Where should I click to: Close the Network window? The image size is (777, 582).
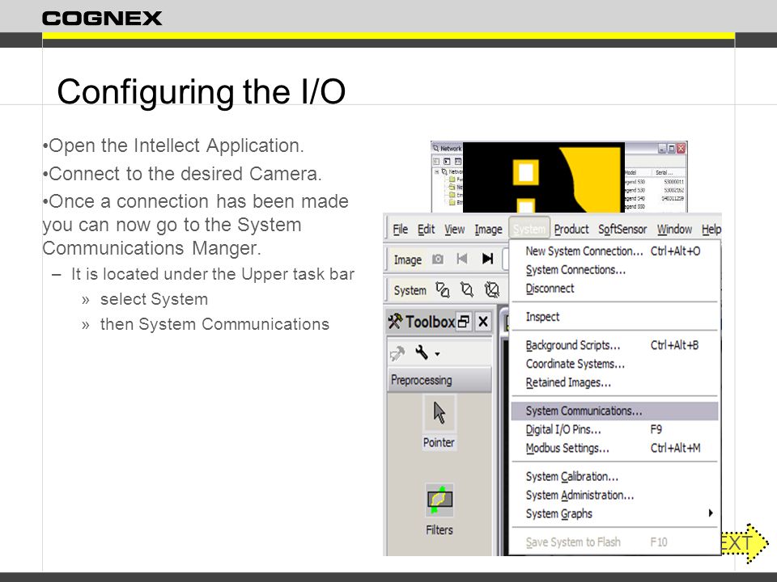click(681, 148)
